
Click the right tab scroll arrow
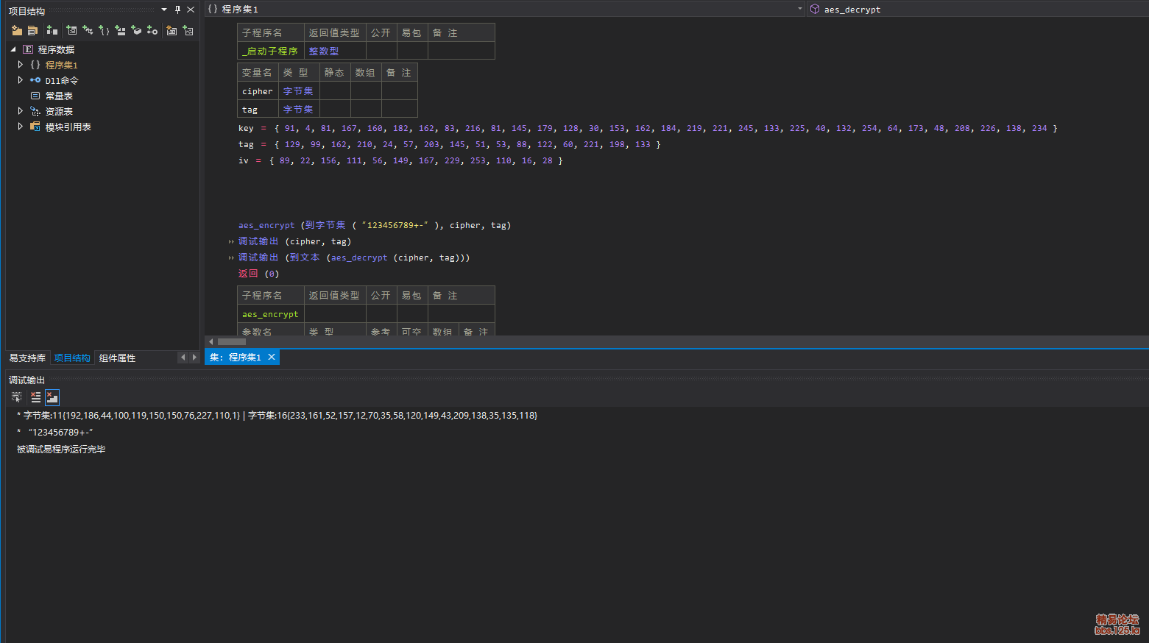pyautogui.click(x=194, y=358)
